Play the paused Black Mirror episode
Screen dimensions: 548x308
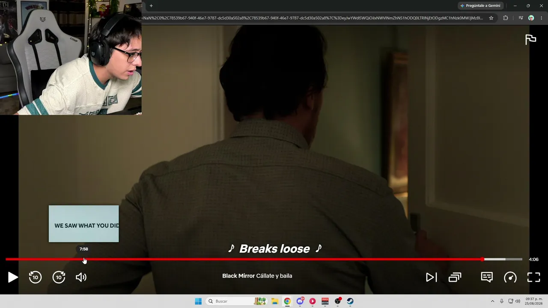13,277
